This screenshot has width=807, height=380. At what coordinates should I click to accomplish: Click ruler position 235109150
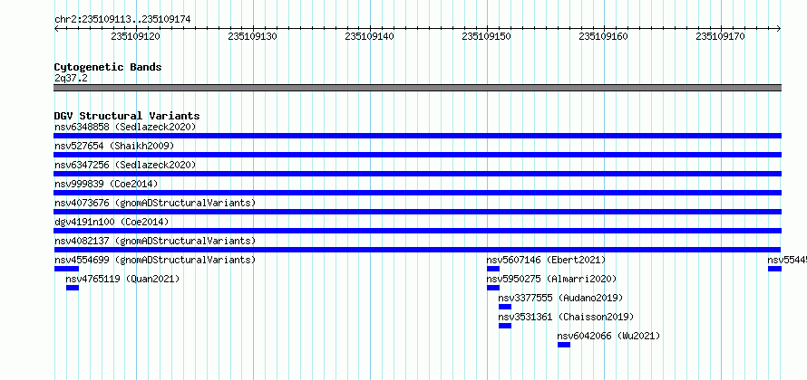[x=486, y=36]
